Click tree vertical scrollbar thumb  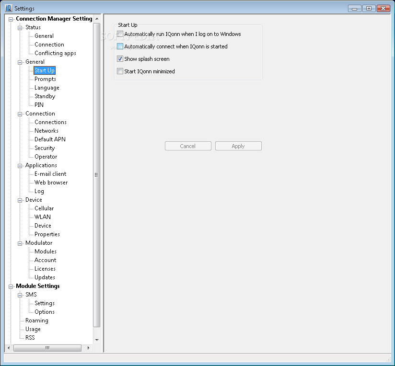(x=97, y=175)
